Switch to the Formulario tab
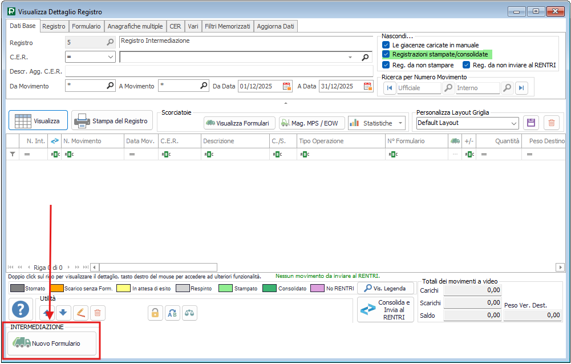571x364 pixels. coord(86,26)
